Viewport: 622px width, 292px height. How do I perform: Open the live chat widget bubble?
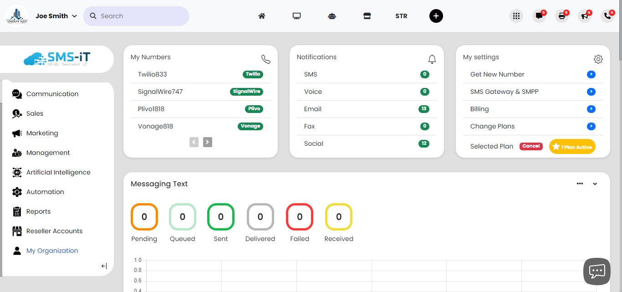(597, 271)
